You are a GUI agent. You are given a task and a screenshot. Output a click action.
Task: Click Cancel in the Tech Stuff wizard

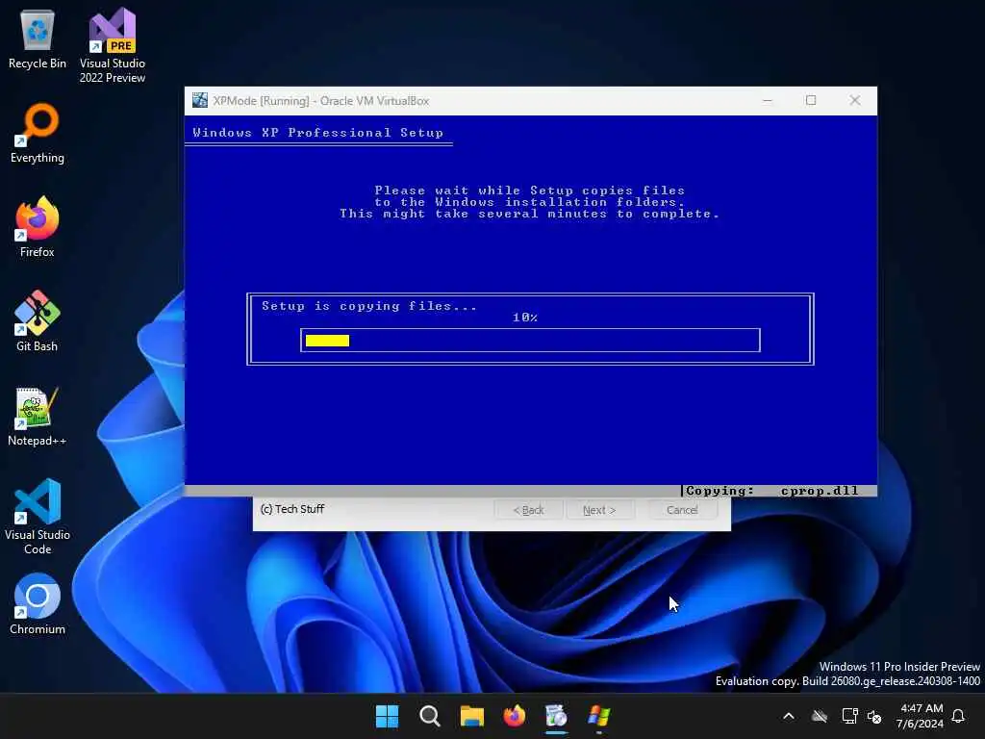pyautogui.click(x=682, y=510)
